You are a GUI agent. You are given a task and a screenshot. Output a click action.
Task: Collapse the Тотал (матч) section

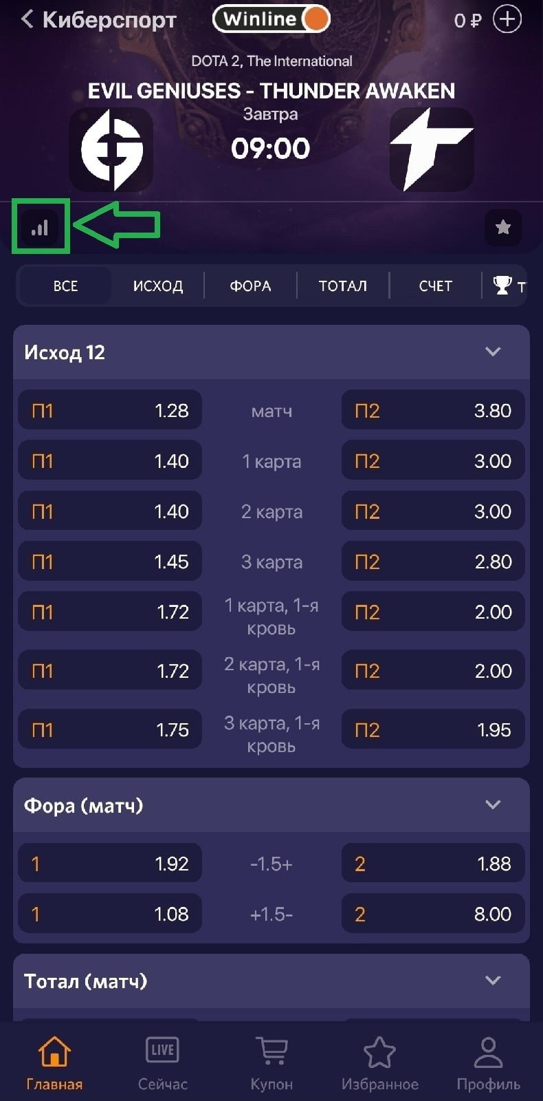click(x=493, y=980)
